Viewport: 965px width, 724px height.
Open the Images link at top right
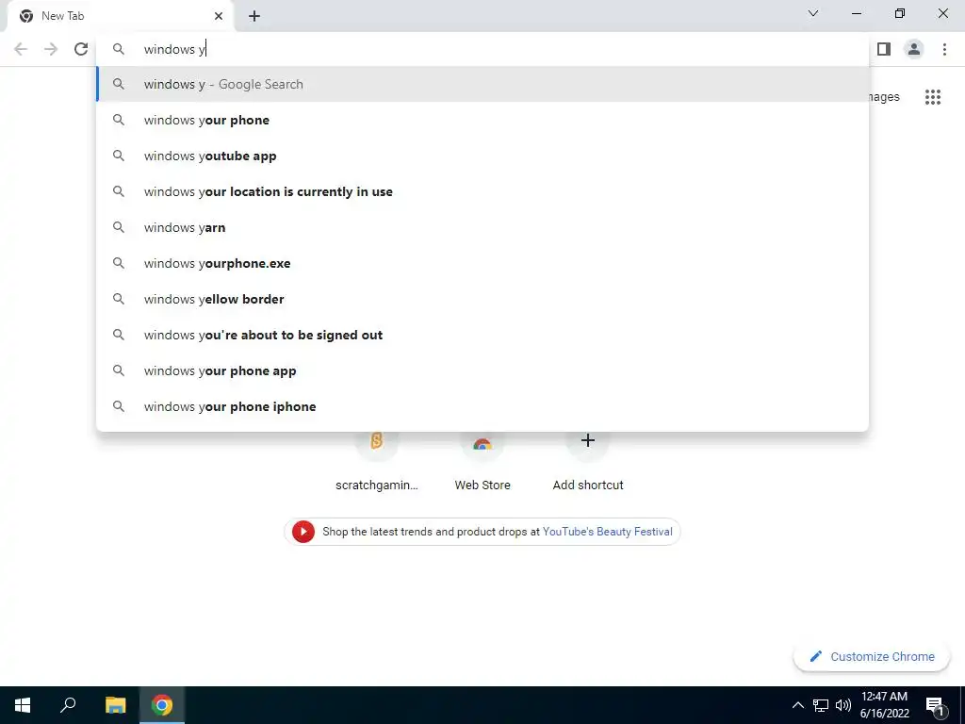click(884, 97)
